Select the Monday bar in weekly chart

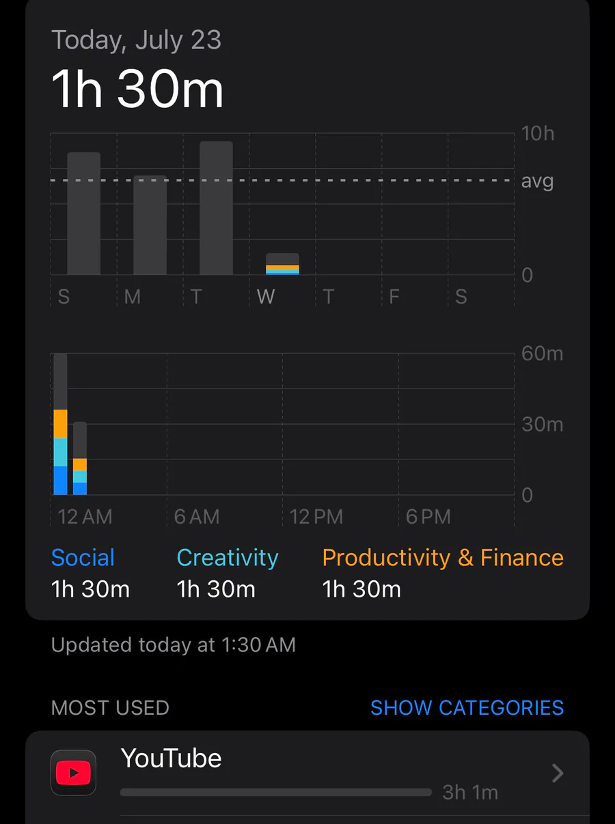[150, 225]
